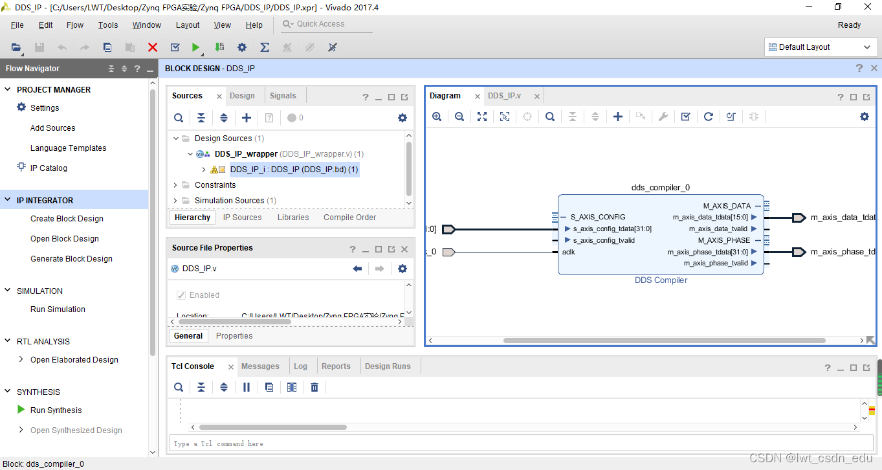Click Language Templates in Flow Navigator
The image size is (882, 470).
[68, 148]
